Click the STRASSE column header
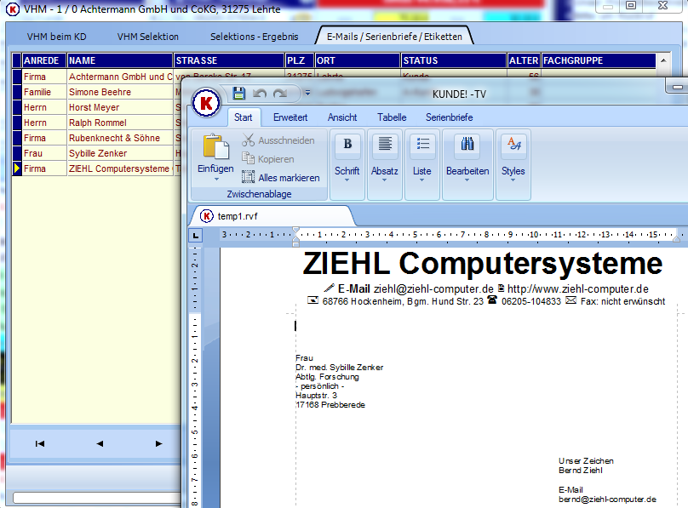This screenshot has height=508, width=688. 229,60
